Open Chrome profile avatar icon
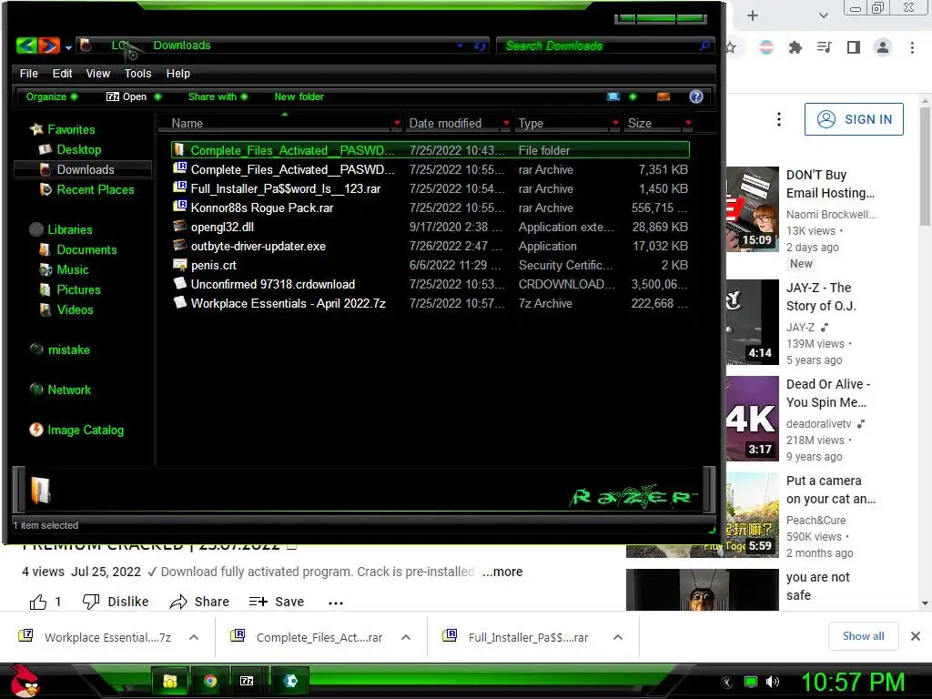Viewport: 932px width, 699px height. pyautogui.click(x=883, y=47)
